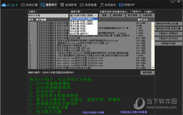The image size is (183, 115).
Task: Open the 下载迅雷会员账号获取器 link
Action: 133,112
